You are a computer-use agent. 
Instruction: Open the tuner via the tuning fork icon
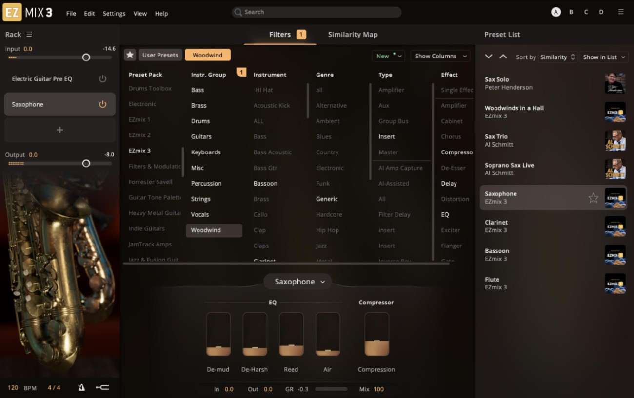coord(102,387)
